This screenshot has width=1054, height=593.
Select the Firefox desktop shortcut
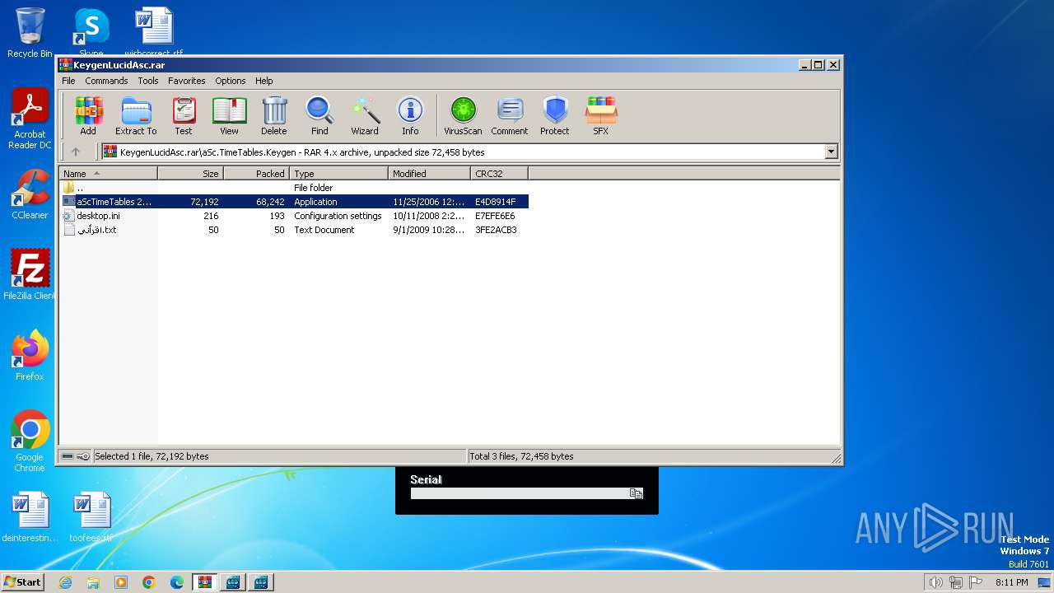(30, 356)
